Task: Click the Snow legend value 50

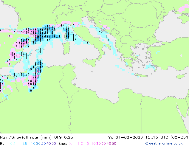Action: [x=114, y=144]
